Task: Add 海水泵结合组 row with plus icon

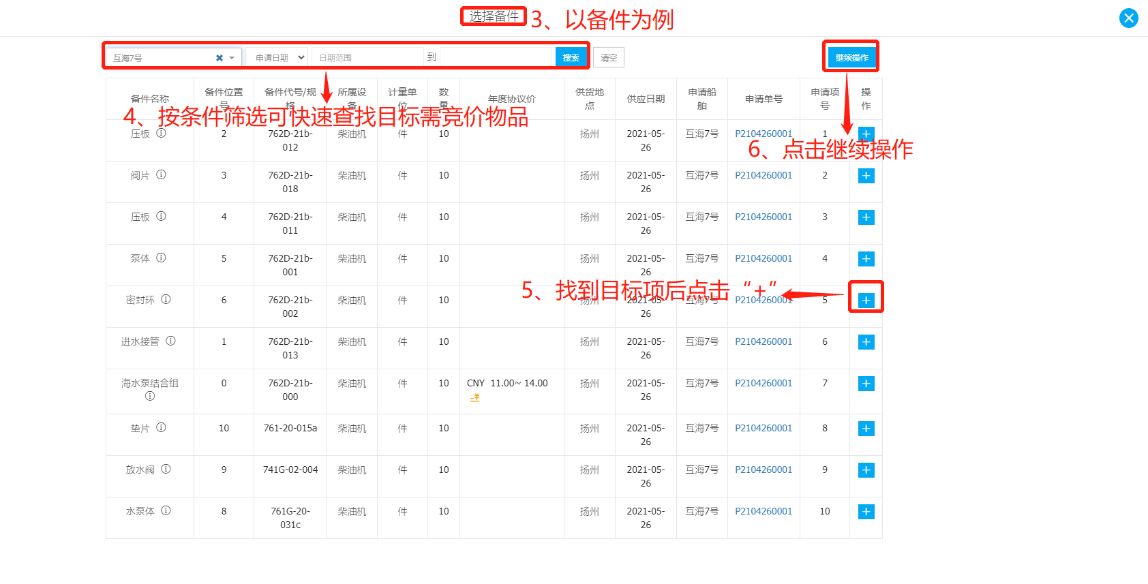Action: pos(866,384)
